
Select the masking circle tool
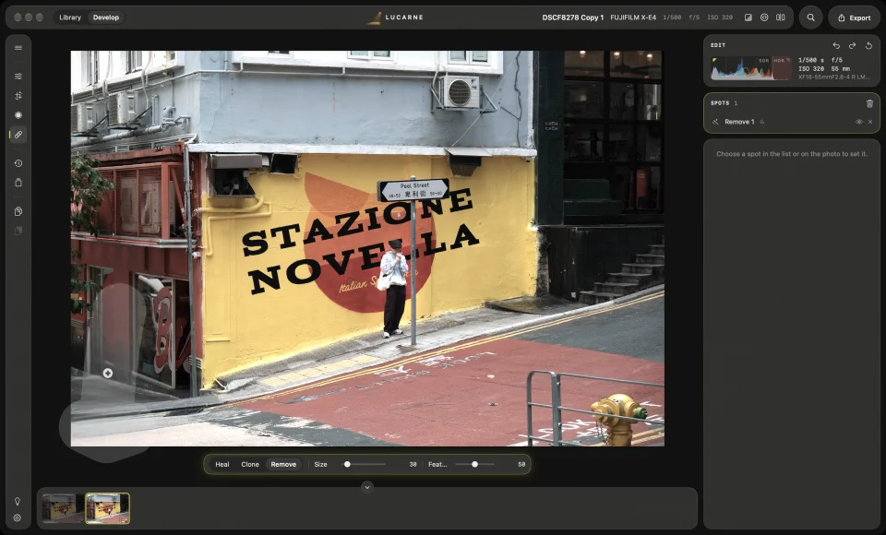(18, 115)
